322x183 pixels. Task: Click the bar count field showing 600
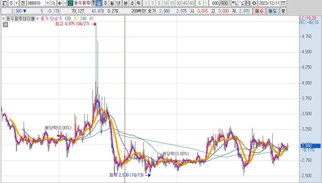[215, 3]
